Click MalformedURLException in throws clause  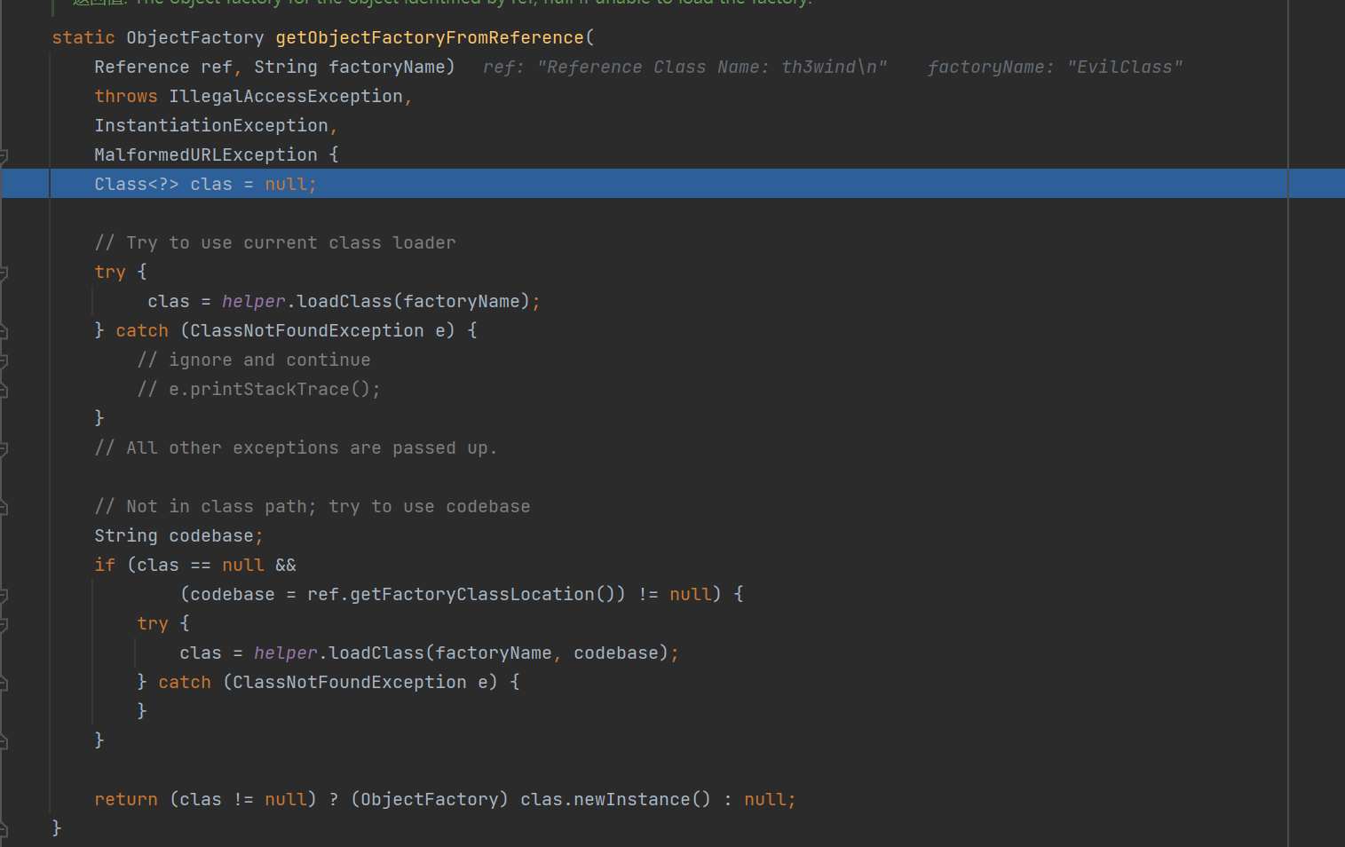206,154
